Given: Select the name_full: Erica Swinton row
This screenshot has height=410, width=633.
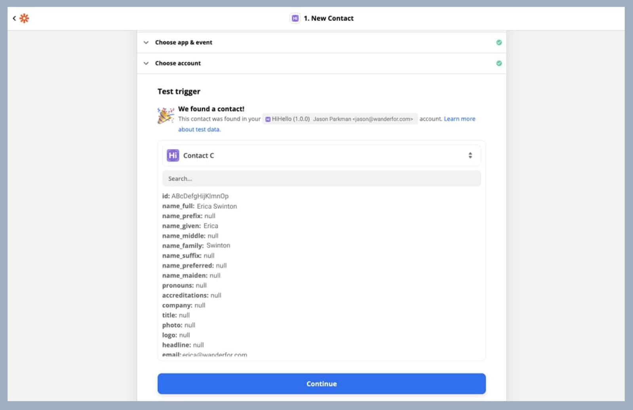Looking at the screenshot, I should (200, 206).
